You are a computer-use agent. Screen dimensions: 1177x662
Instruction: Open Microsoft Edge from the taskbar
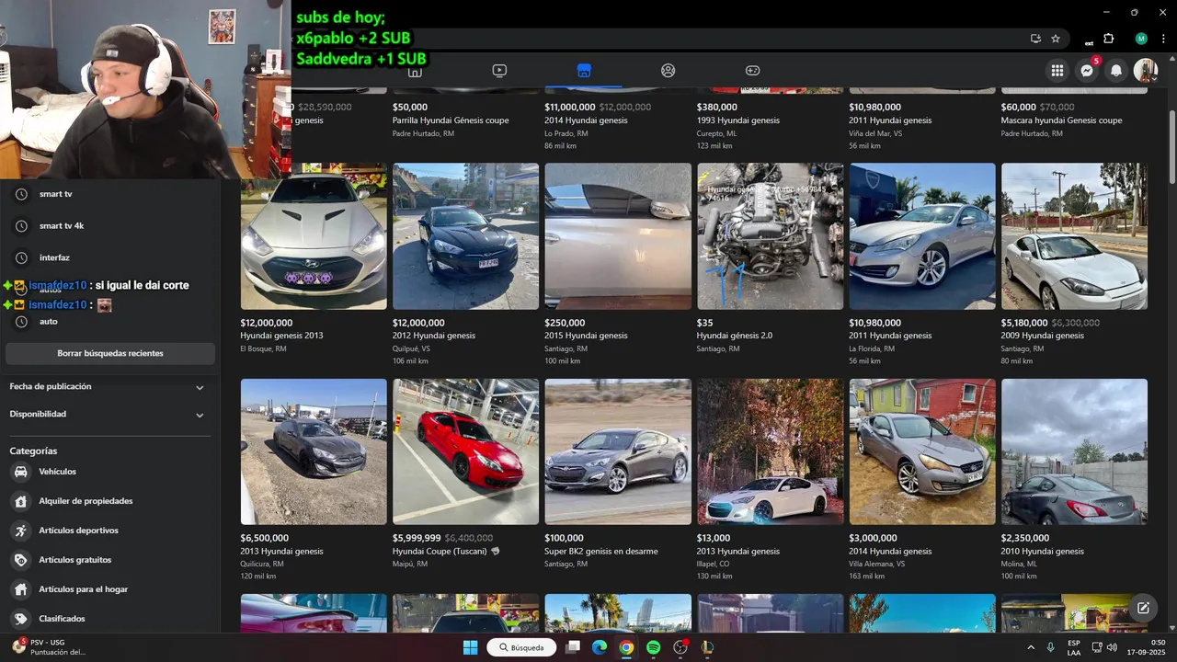click(x=600, y=647)
